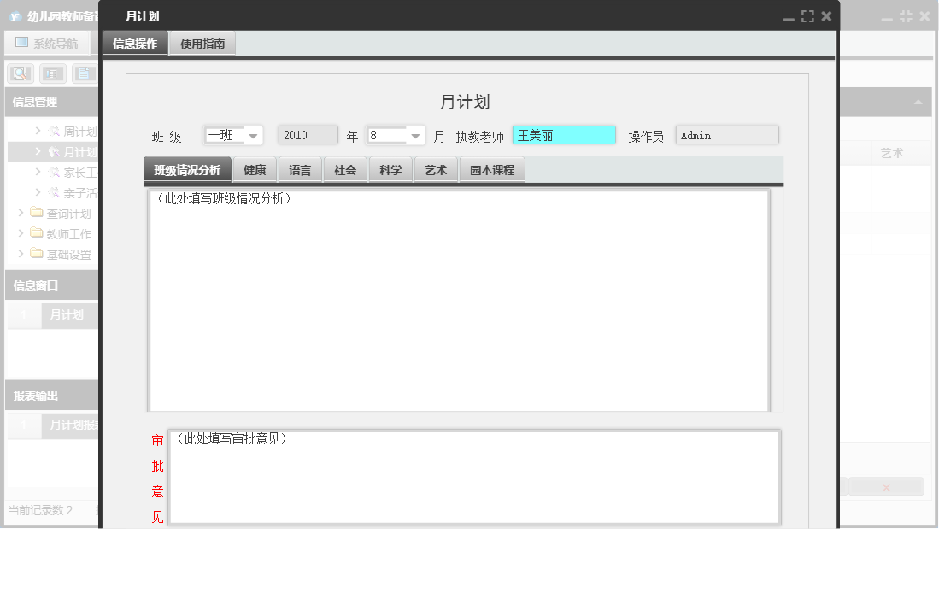
Task: Click the 月计划 form heading
Action: [465, 102]
